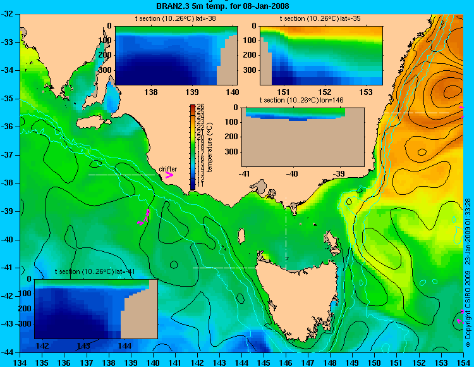Select the magenta drifter arrow beside 'drifter' label
Screen dimensions: 474x367
[169, 175]
